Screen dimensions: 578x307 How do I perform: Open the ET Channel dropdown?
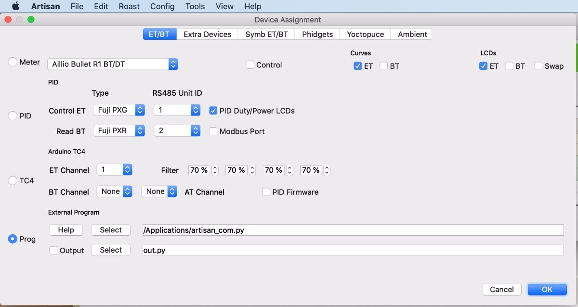[x=114, y=169]
